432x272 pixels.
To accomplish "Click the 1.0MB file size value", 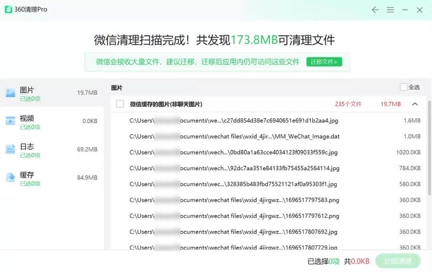I will pos(412,137).
